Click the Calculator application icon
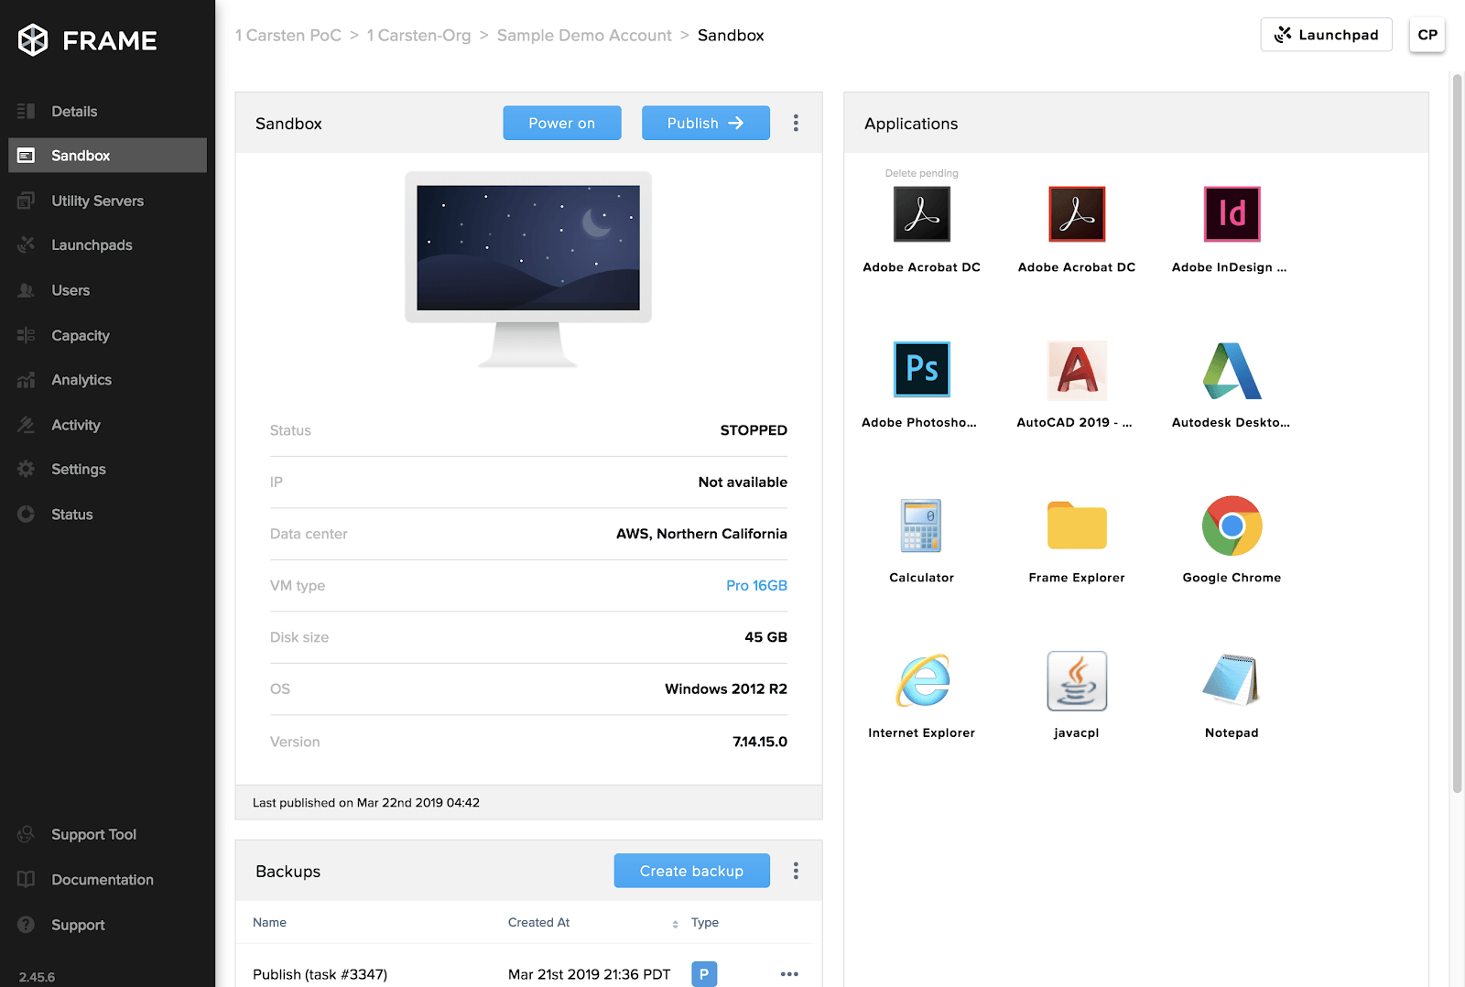Image resolution: width=1465 pixels, height=987 pixels. click(921, 526)
